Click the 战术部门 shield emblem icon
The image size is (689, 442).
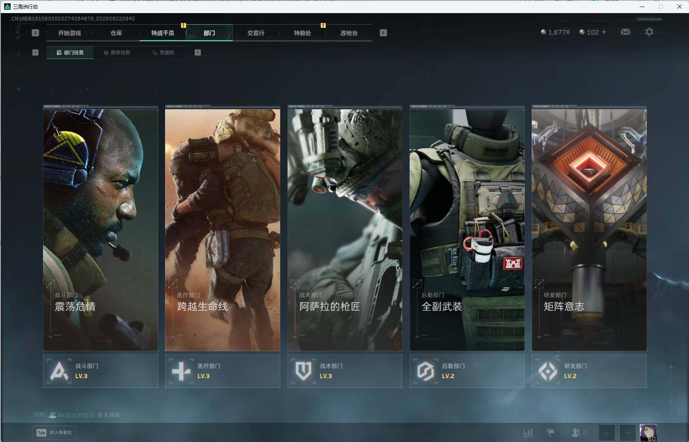(304, 371)
